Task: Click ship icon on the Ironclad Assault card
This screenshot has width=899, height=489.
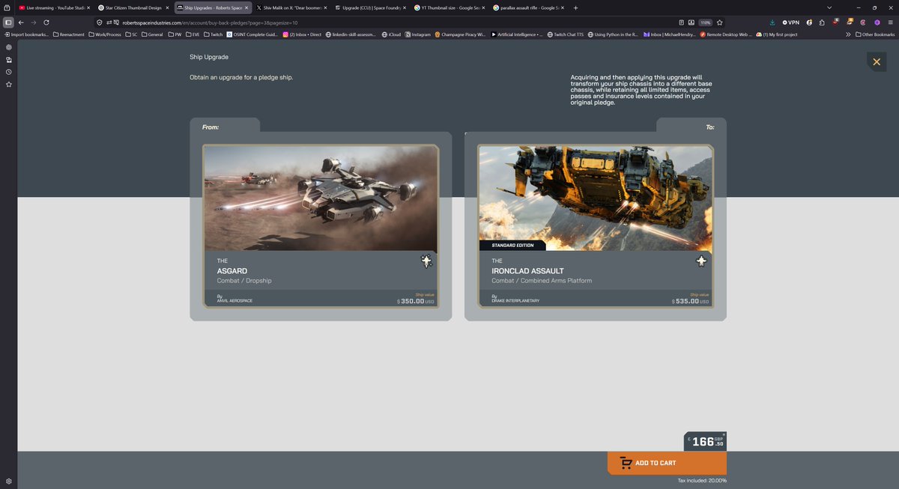Action: [x=701, y=261]
